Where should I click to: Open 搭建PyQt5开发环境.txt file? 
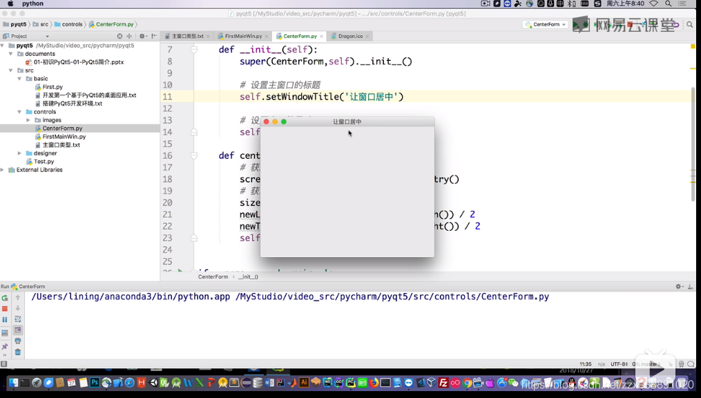click(x=73, y=104)
